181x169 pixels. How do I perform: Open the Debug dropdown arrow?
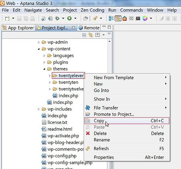[x=63, y=18]
